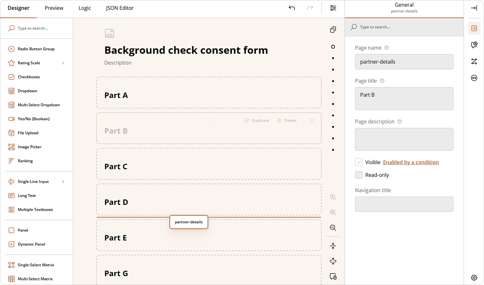The width and height of the screenshot is (484, 285).
Task: Open the copy pages icon above navigator
Action: click(333, 29)
